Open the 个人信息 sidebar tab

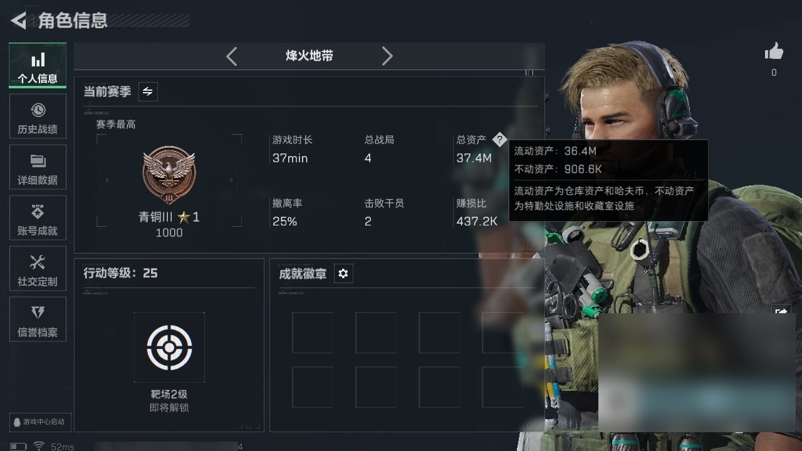pos(38,65)
